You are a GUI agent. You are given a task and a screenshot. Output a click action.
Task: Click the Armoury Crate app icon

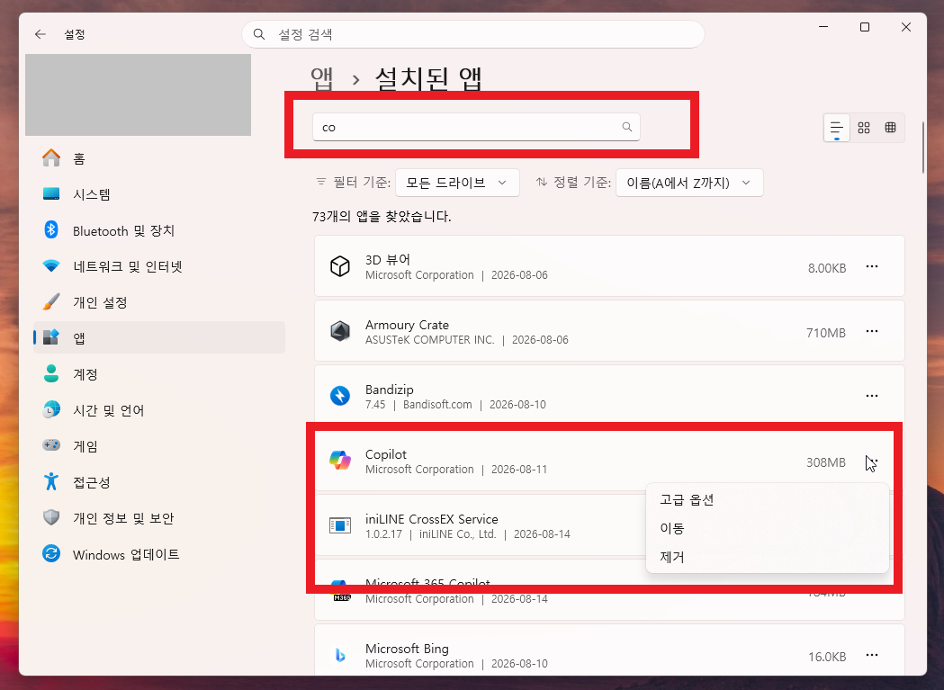[x=340, y=331]
